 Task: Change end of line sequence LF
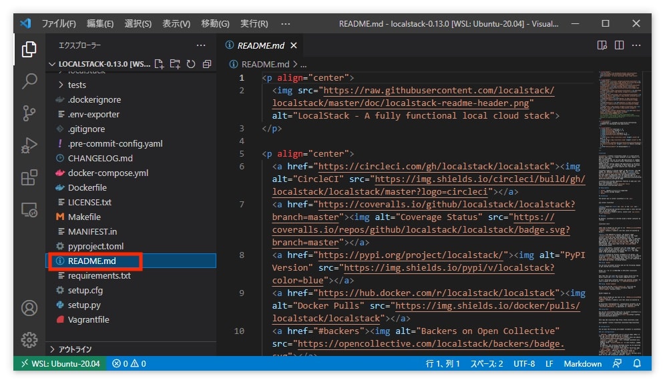(x=549, y=363)
